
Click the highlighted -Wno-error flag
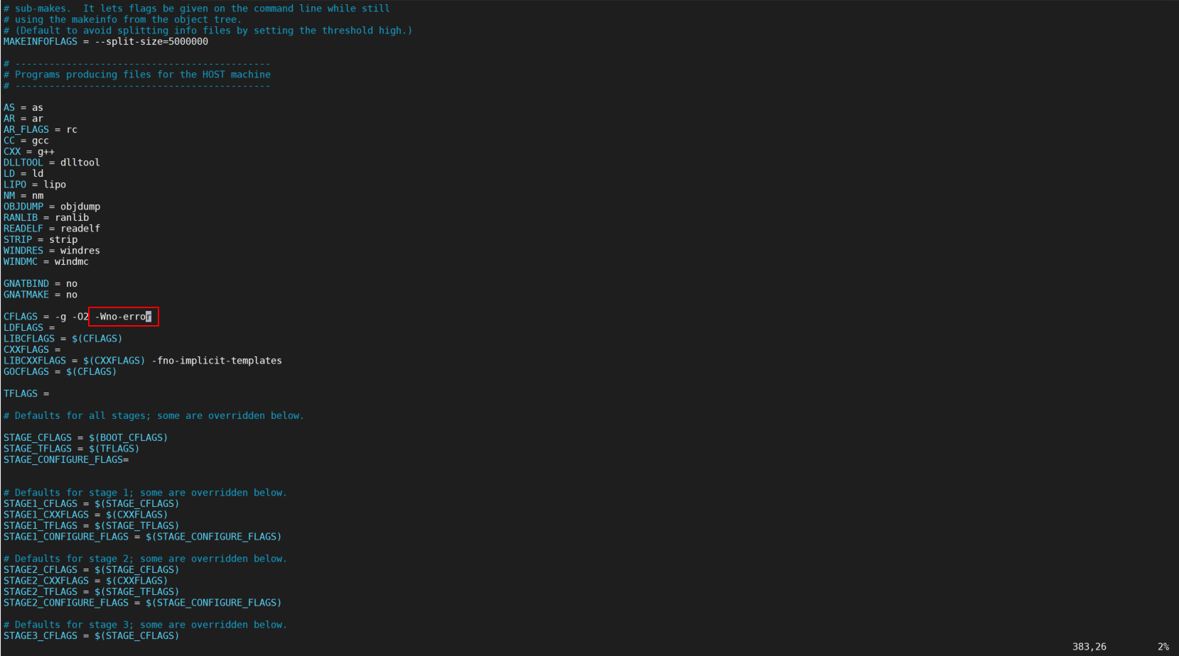122,317
